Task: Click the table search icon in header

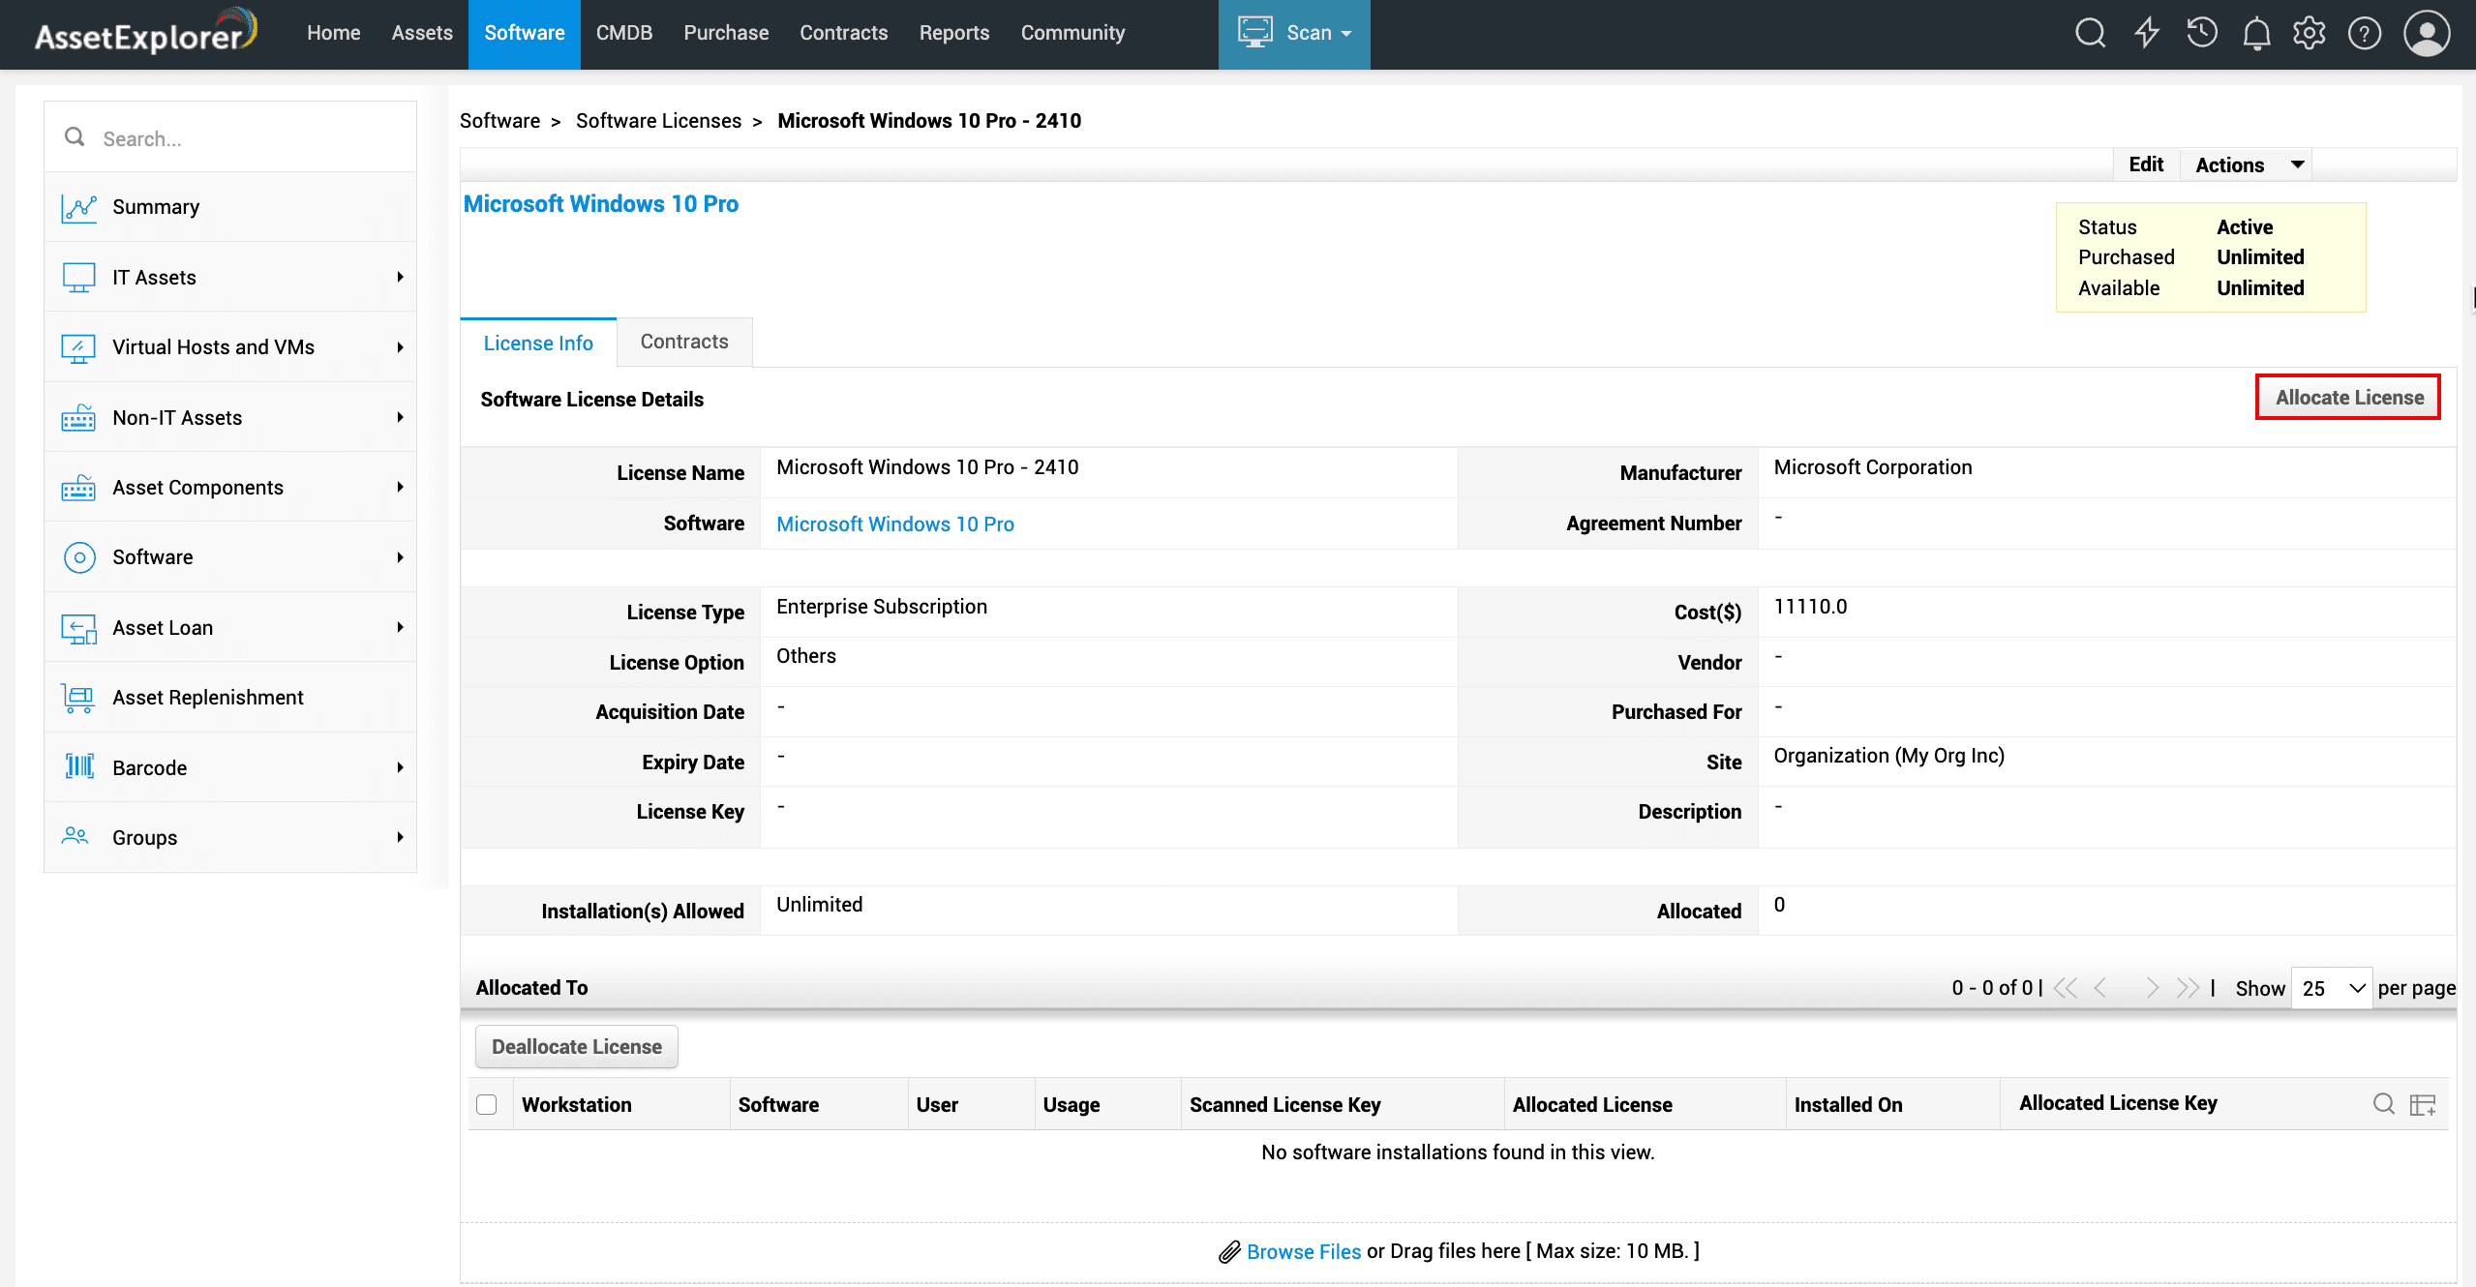Action: pos(2383,1104)
